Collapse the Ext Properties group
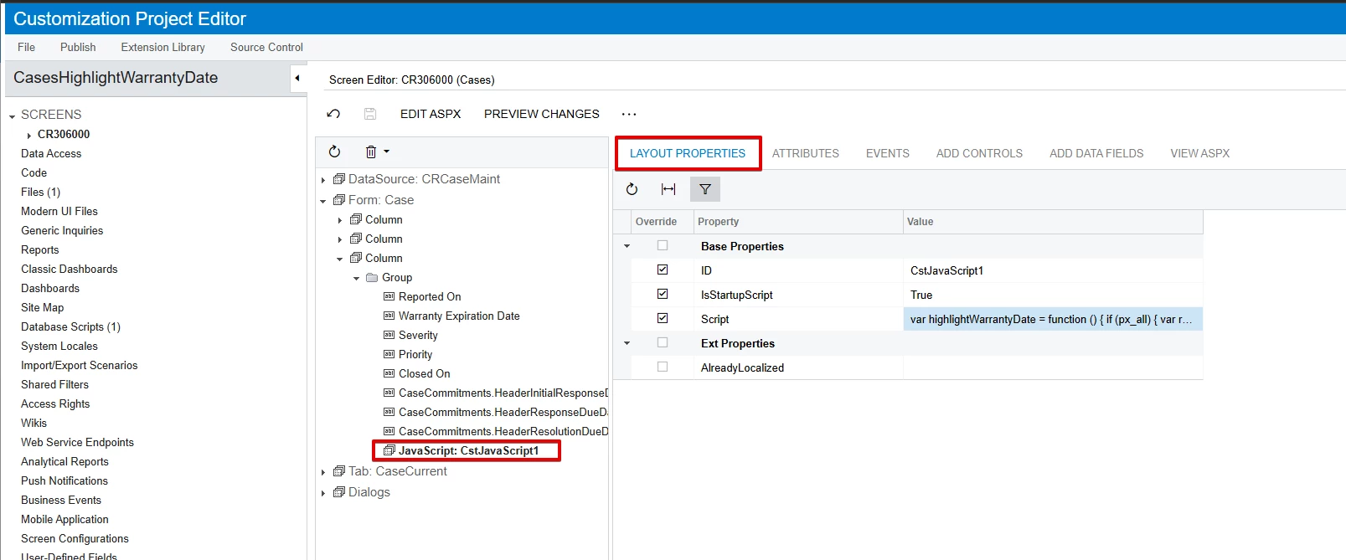 click(x=627, y=344)
